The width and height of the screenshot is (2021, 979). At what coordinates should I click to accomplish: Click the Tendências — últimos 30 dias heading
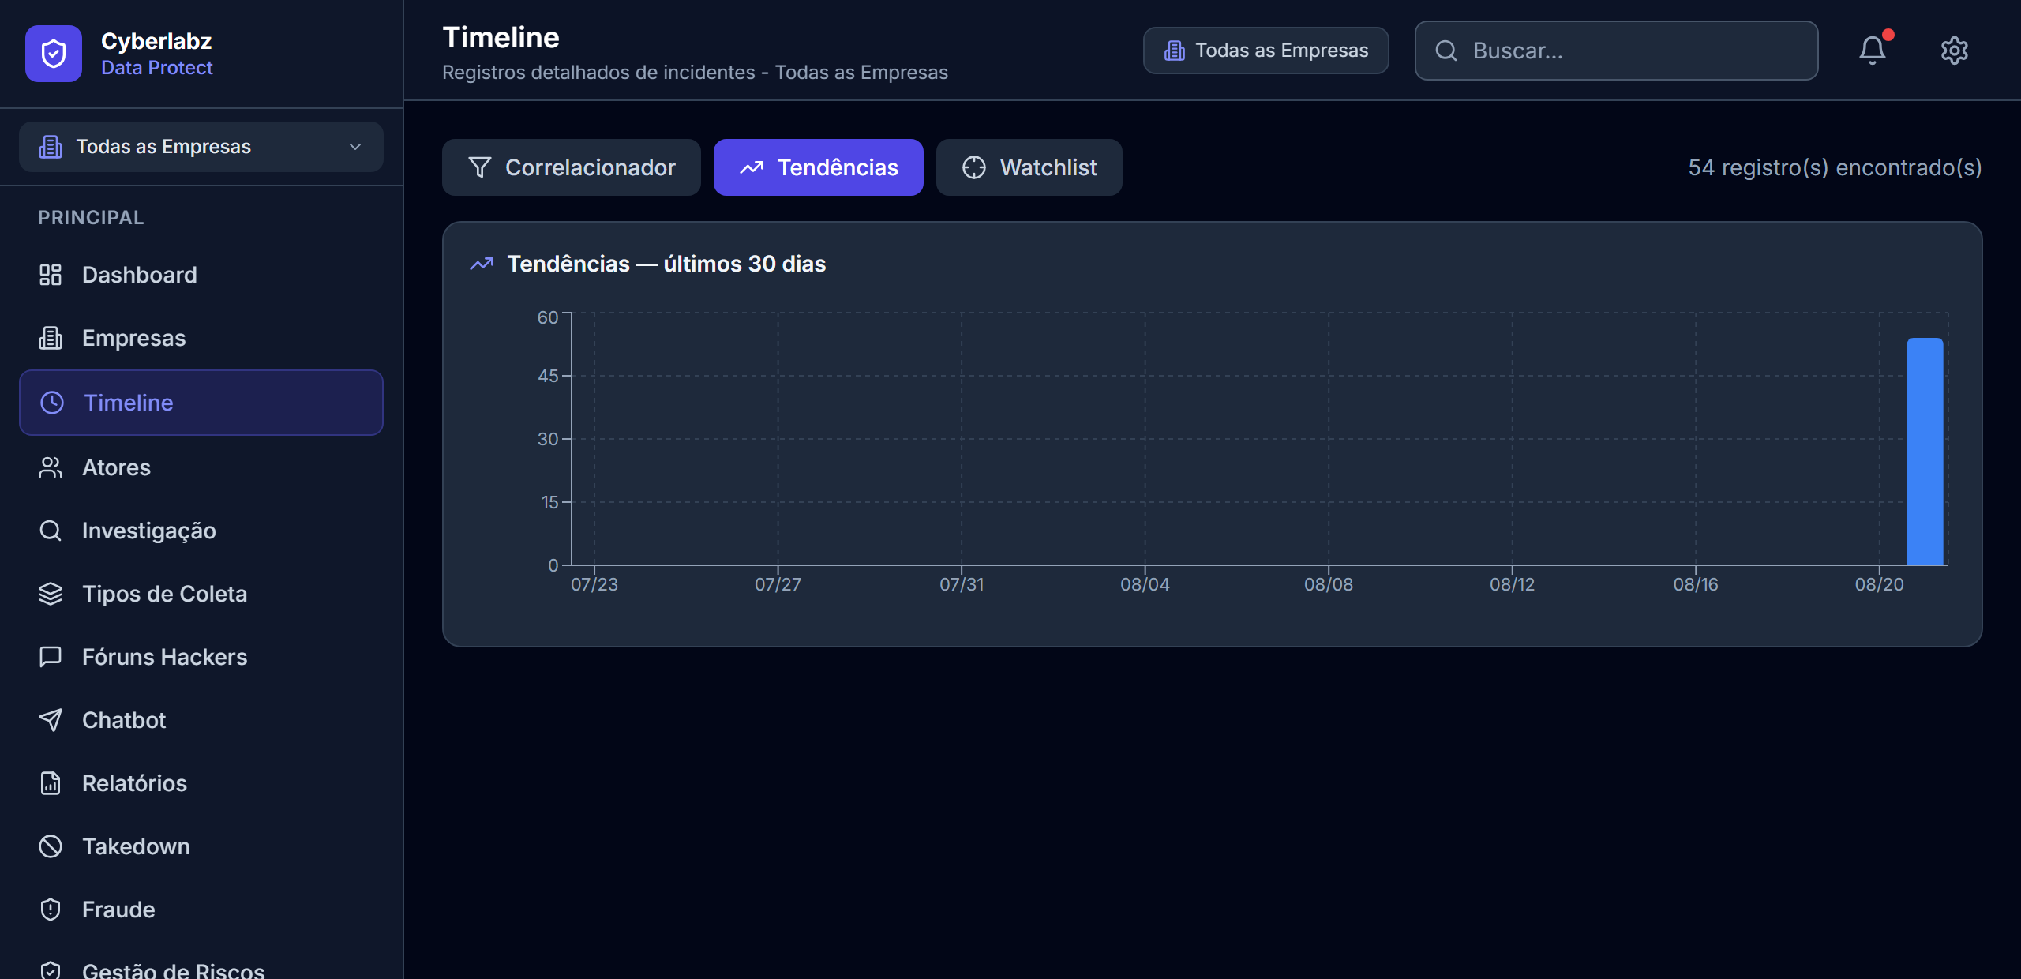click(x=666, y=264)
